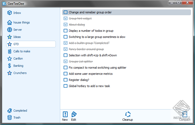The height and width of the screenshot is (125, 195).
Task: Check 'Change and remeber group order' checkbox
Action: pos(66,12)
